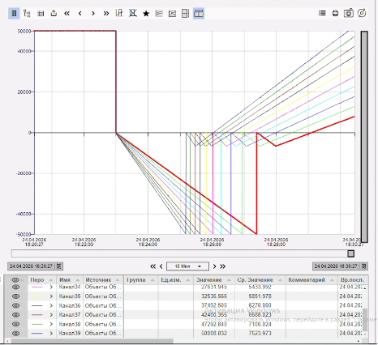Image resolution: width=378 pixels, height=345 pixels.
Task: Click the table's horizontal scrollbar thumb
Action: point(92,341)
